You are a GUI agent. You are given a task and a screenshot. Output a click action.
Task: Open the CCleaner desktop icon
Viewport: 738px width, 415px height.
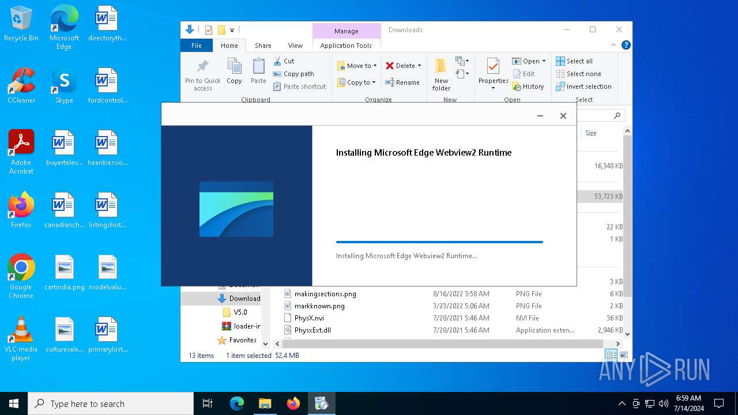click(x=21, y=86)
